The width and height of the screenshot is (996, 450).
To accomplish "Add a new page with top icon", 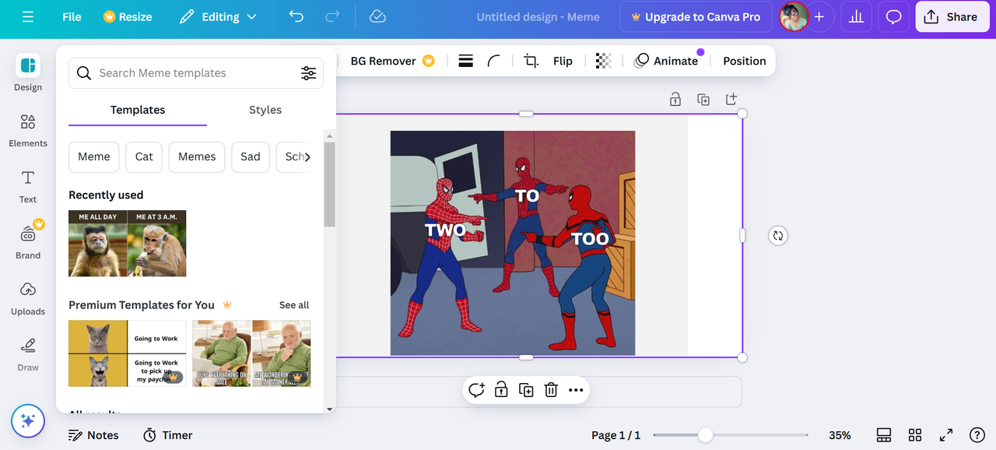I will (x=731, y=99).
